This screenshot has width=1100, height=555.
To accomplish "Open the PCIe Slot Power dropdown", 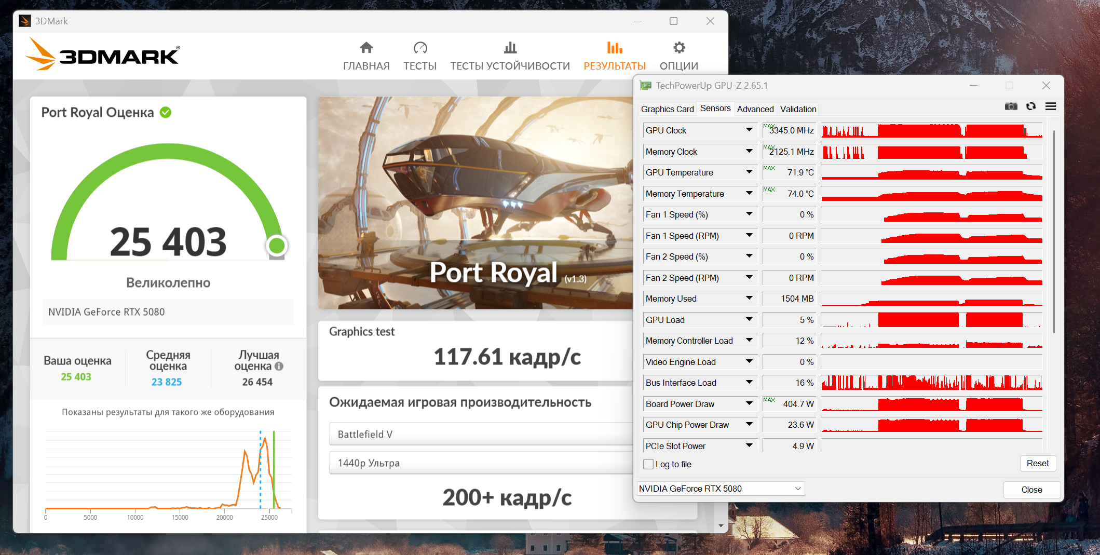I will (749, 445).
